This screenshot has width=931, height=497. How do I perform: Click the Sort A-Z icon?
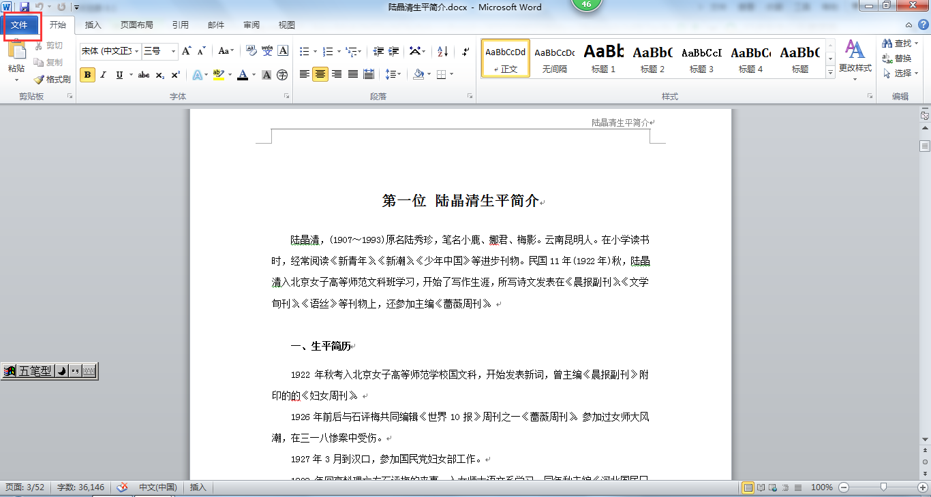[442, 51]
